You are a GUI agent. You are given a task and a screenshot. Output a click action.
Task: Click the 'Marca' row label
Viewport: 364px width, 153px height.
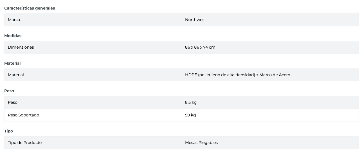(14, 20)
